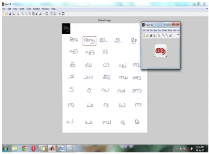
Task: Open the File menu in Figure 10 window
Action: point(144,30)
